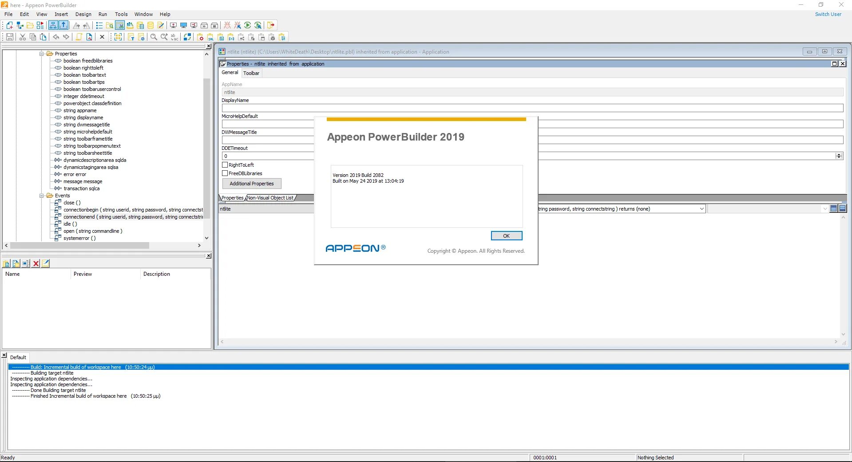This screenshot has height=462, width=852.
Task: Toggle the Clip window scissors icon
Action: (x=120, y=25)
